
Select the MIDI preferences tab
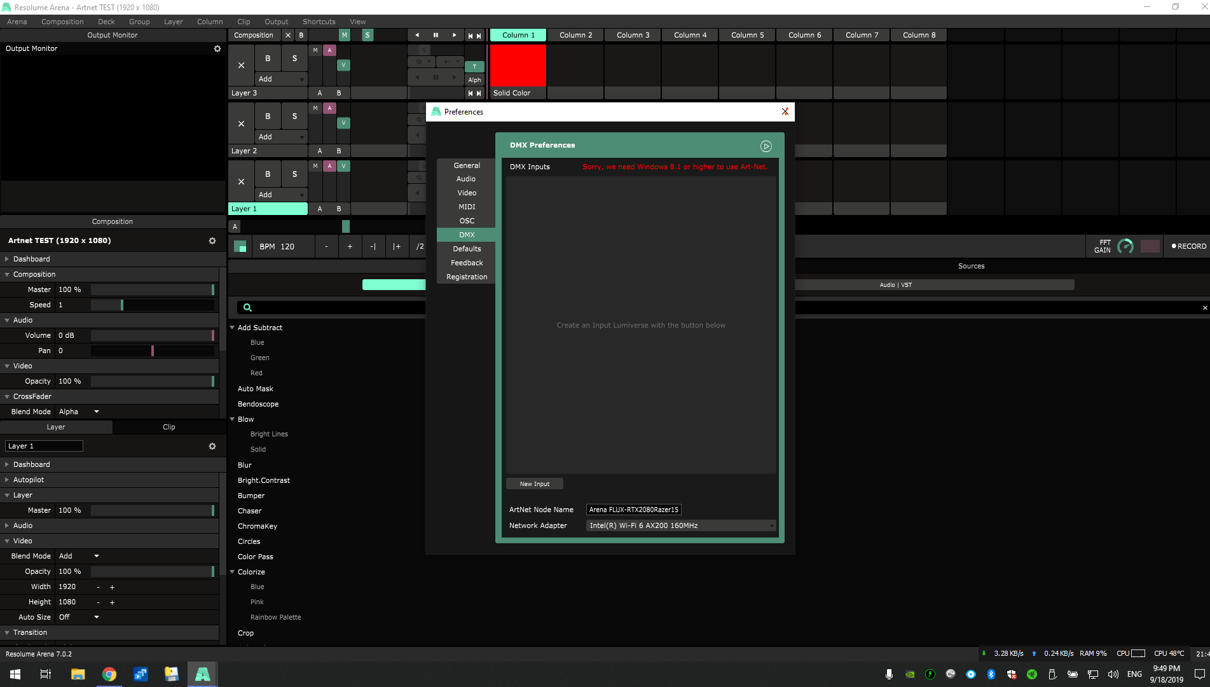tap(467, 207)
